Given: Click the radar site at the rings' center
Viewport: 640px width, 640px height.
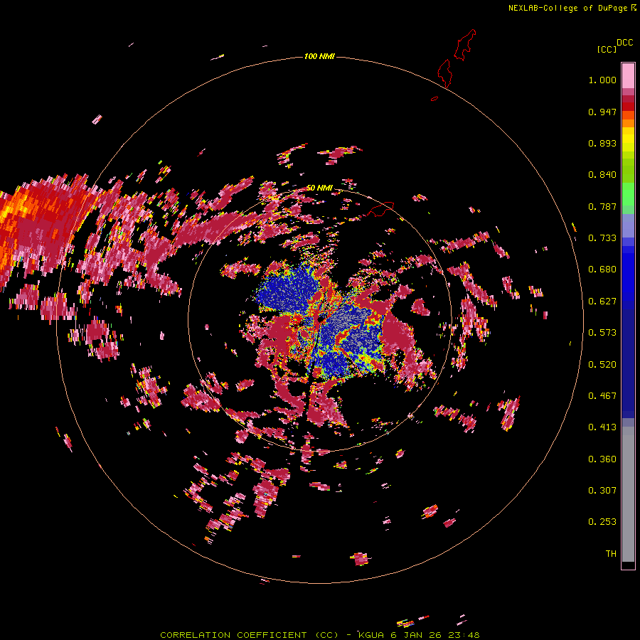Looking at the screenshot, I should tap(319, 319).
